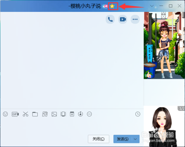
Task: Open the send file folder icon
Action: [x=35, y=114]
